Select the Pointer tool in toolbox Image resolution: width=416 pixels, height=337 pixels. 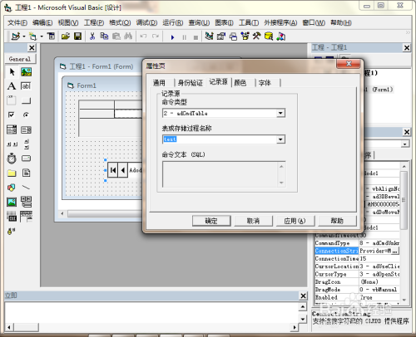click(x=12, y=72)
